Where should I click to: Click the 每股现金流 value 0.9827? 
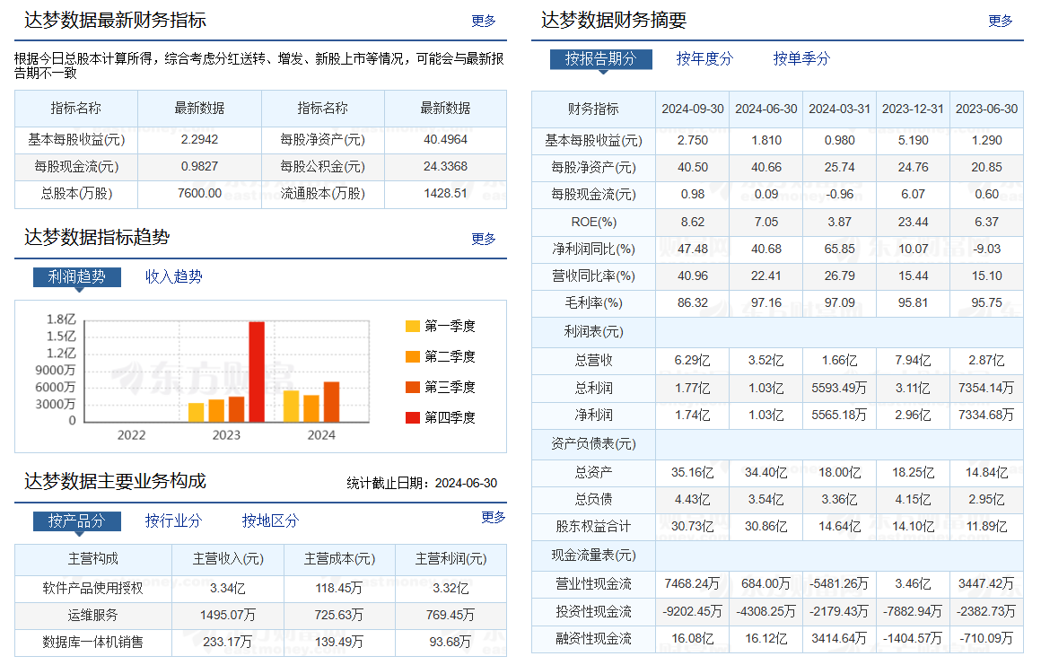click(x=200, y=167)
